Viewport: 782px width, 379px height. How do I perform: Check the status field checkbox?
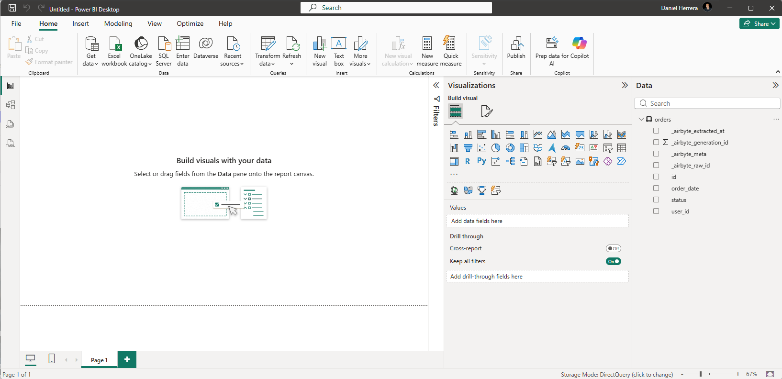pyautogui.click(x=656, y=200)
